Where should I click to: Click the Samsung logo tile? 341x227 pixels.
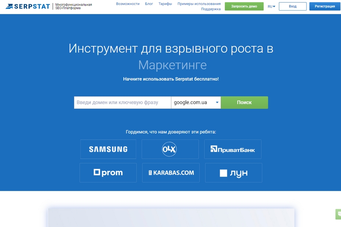(x=108, y=149)
